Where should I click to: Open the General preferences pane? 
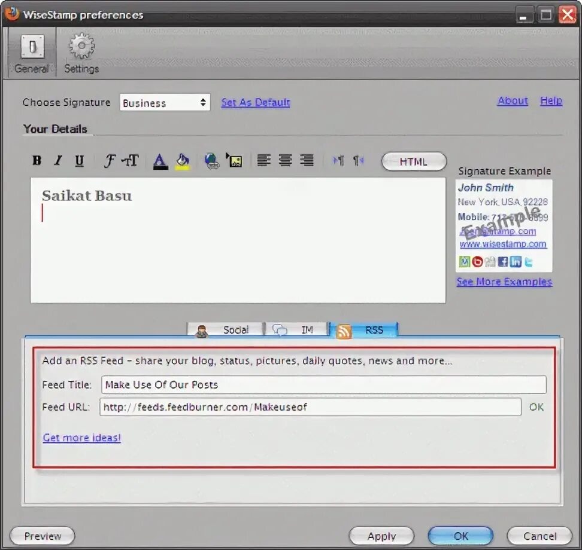pos(32,53)
